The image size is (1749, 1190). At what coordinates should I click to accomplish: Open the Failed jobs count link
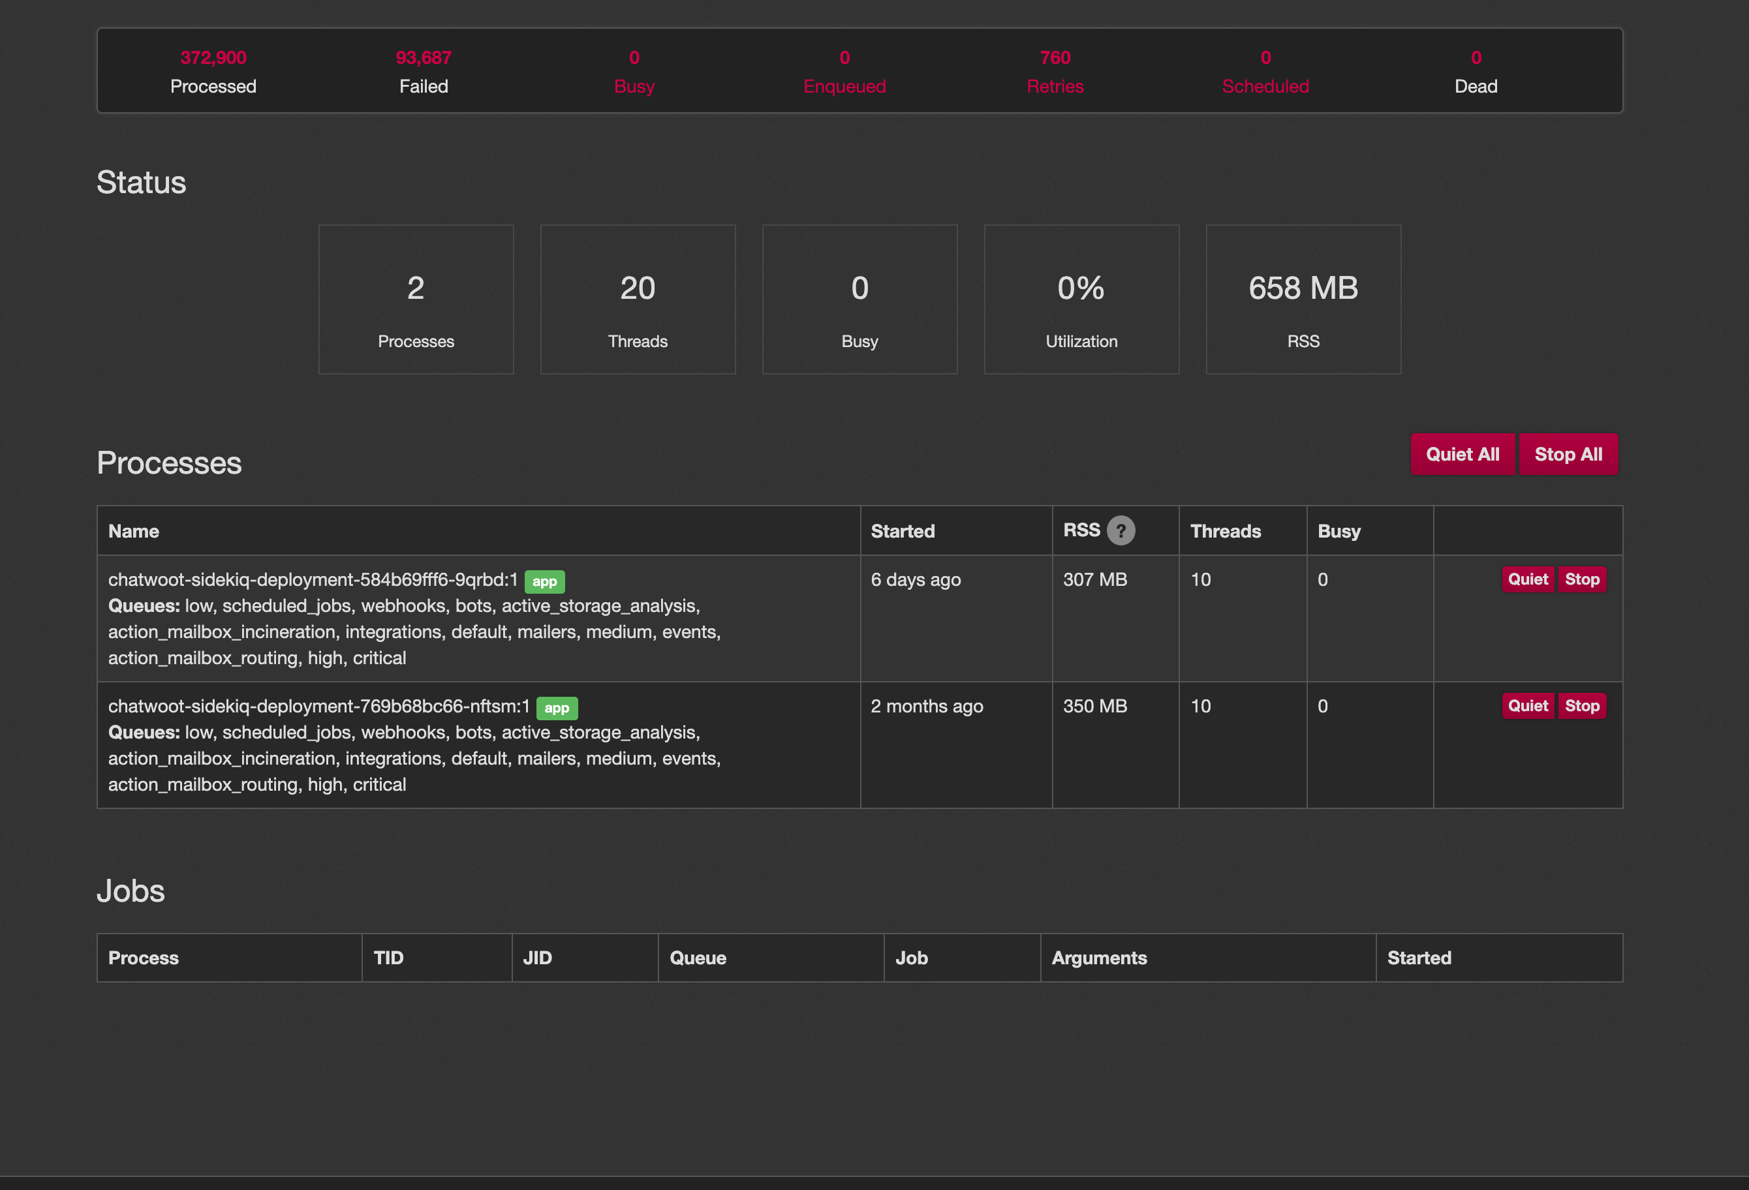pyautogui.click(x=424, y=72)
